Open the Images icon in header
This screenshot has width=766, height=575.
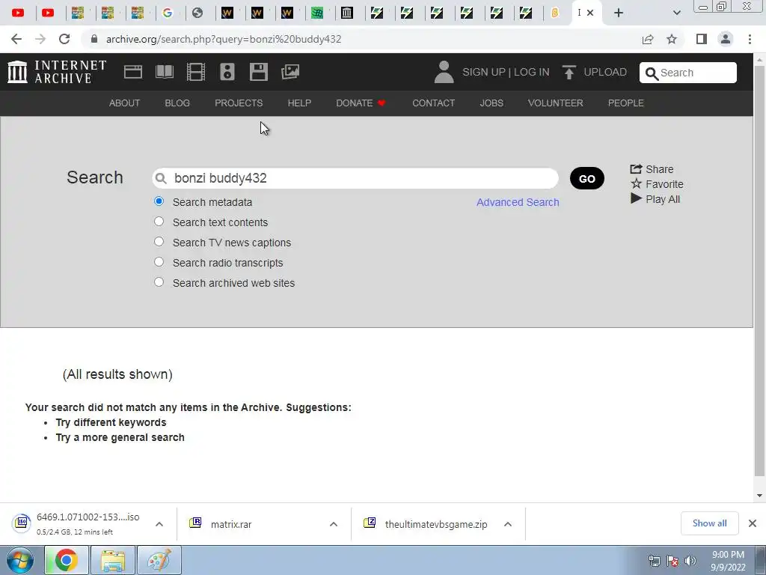click(x=290, y=72)
